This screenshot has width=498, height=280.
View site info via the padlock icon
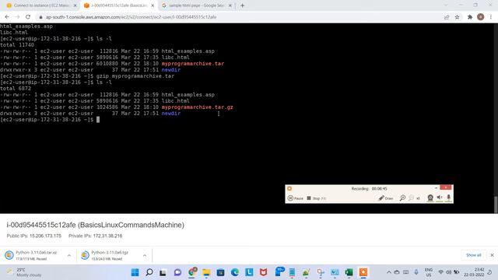(x=40, y=17)
